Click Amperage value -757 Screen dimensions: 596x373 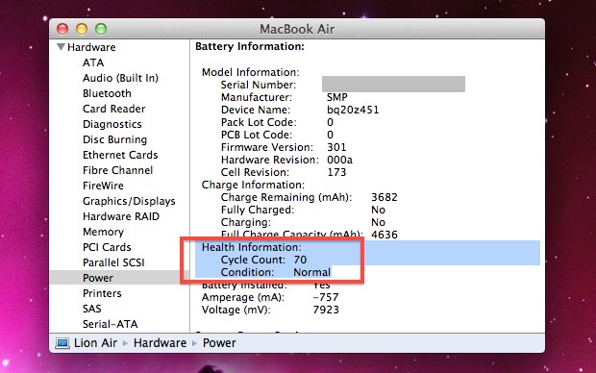pyautogui.click(x=325, y=297)
